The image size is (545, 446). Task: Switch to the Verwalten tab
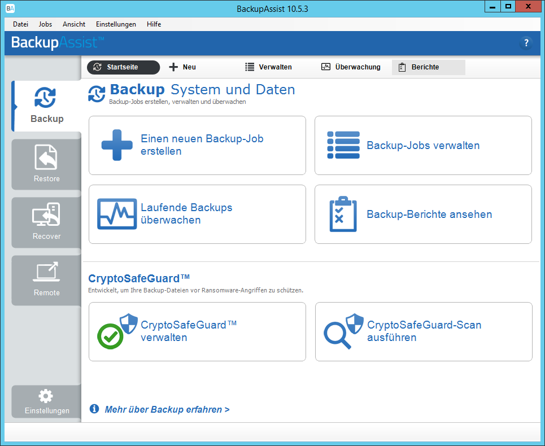269,67
